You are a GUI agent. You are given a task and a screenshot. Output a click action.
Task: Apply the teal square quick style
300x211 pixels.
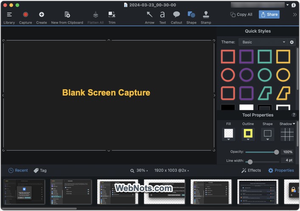(x=265, y=56)
